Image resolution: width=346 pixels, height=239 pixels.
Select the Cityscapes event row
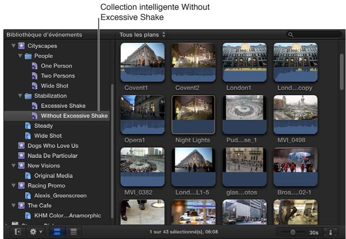tap(57, 46)
